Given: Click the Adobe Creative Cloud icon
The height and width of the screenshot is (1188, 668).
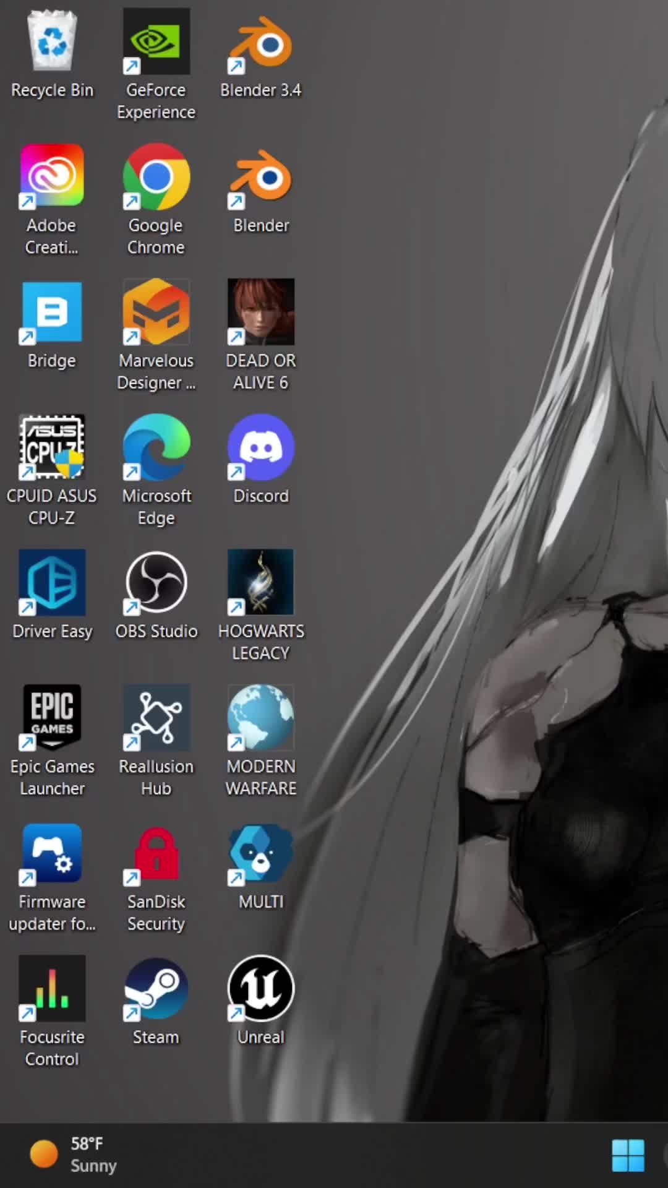Looking at the screenshot, I should [52, 177].
